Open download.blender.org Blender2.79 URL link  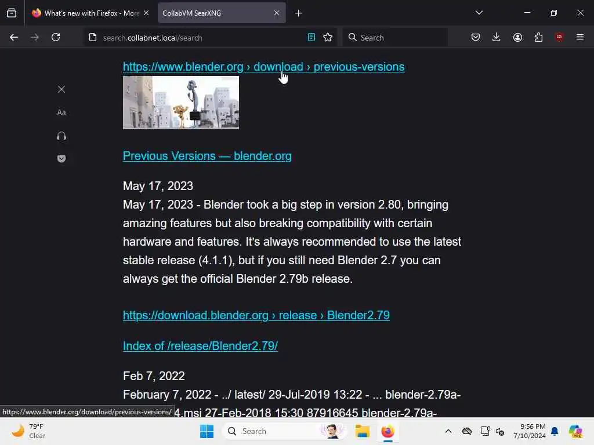coord(256,315)
